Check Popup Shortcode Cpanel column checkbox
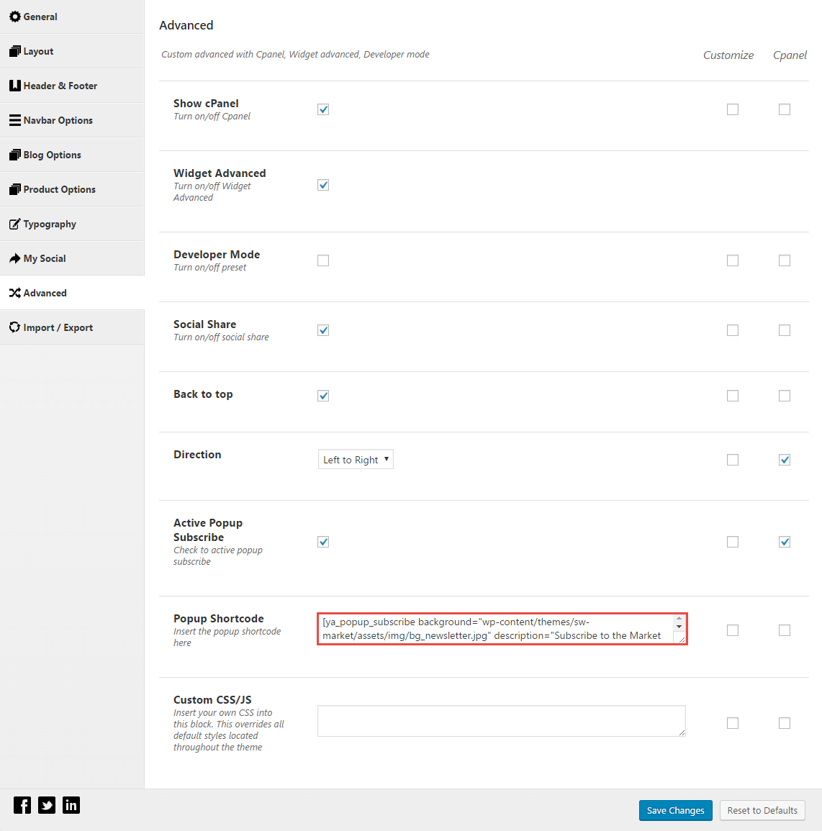Viewport: 822px width, 831px height. [x=785, y=630]
